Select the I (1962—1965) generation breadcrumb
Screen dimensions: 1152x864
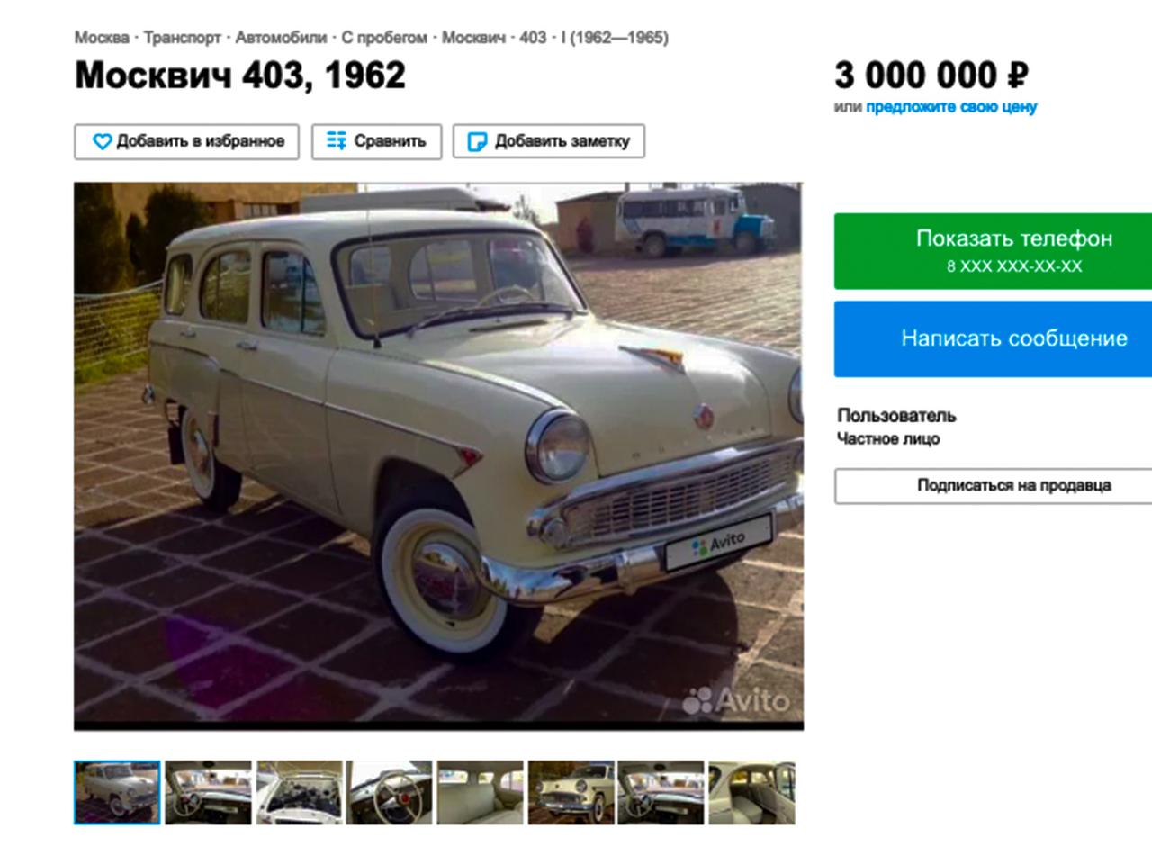tap(615, 38)
